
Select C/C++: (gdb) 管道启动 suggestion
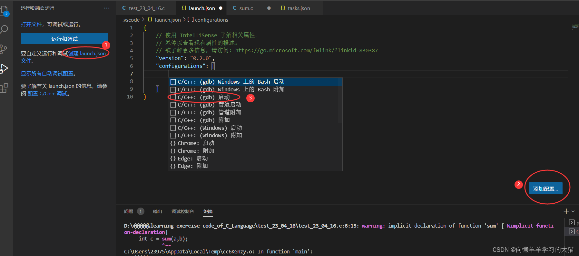pos(256,105)
